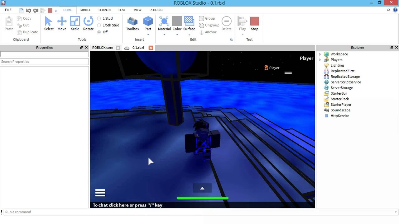Open the Color dropdown arrow
The image size is (399, 224).
coord(177,35)
